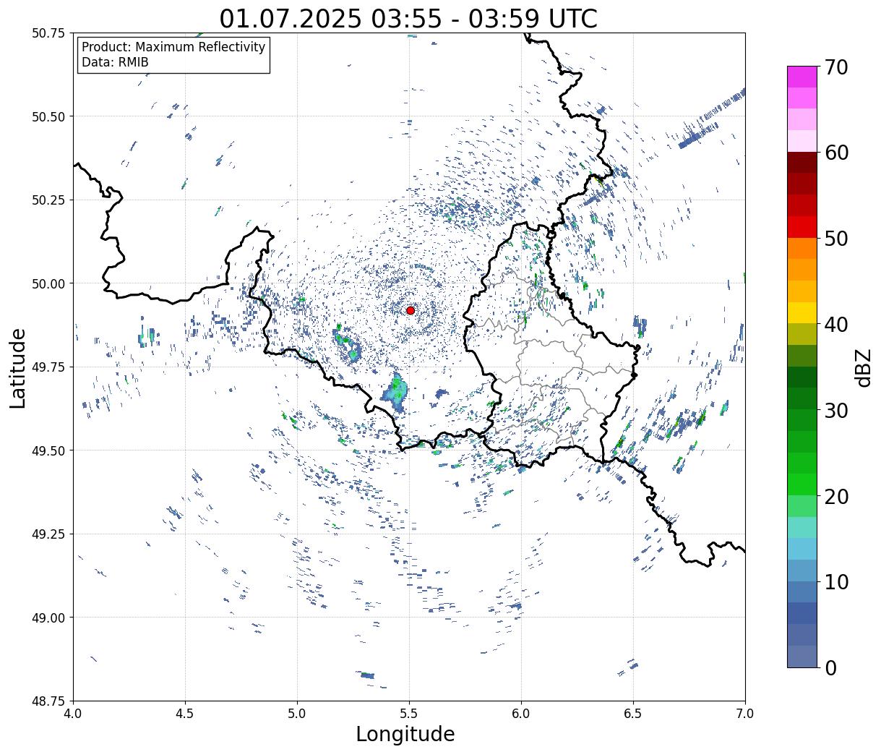
Task: Click the latitude tick label 50.25
Action: pos(48,200)
